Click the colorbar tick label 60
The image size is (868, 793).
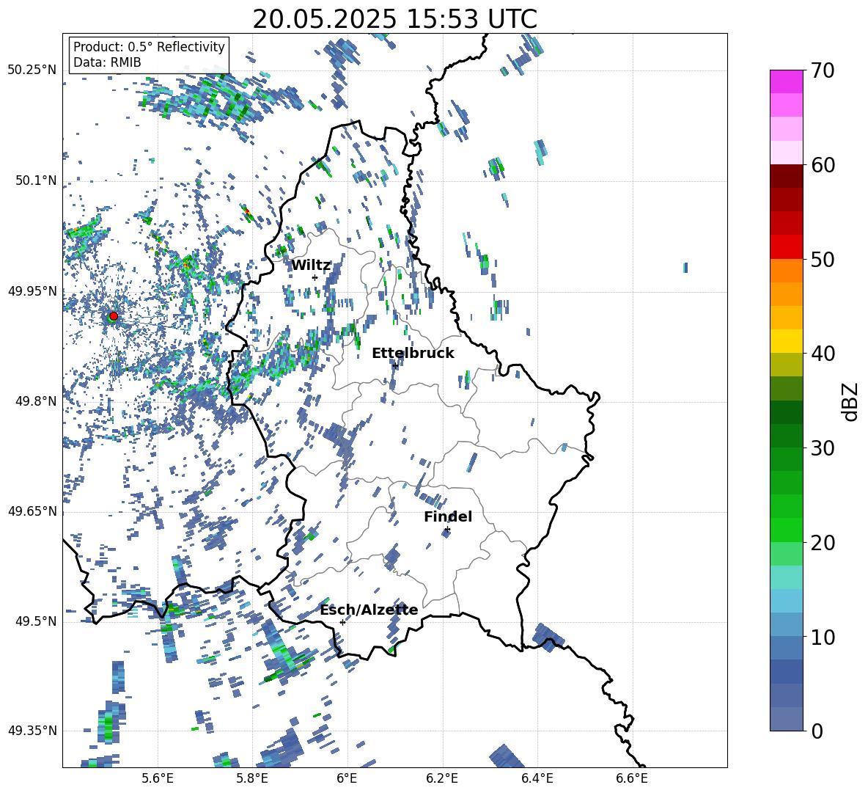click(x=823, y=165)
